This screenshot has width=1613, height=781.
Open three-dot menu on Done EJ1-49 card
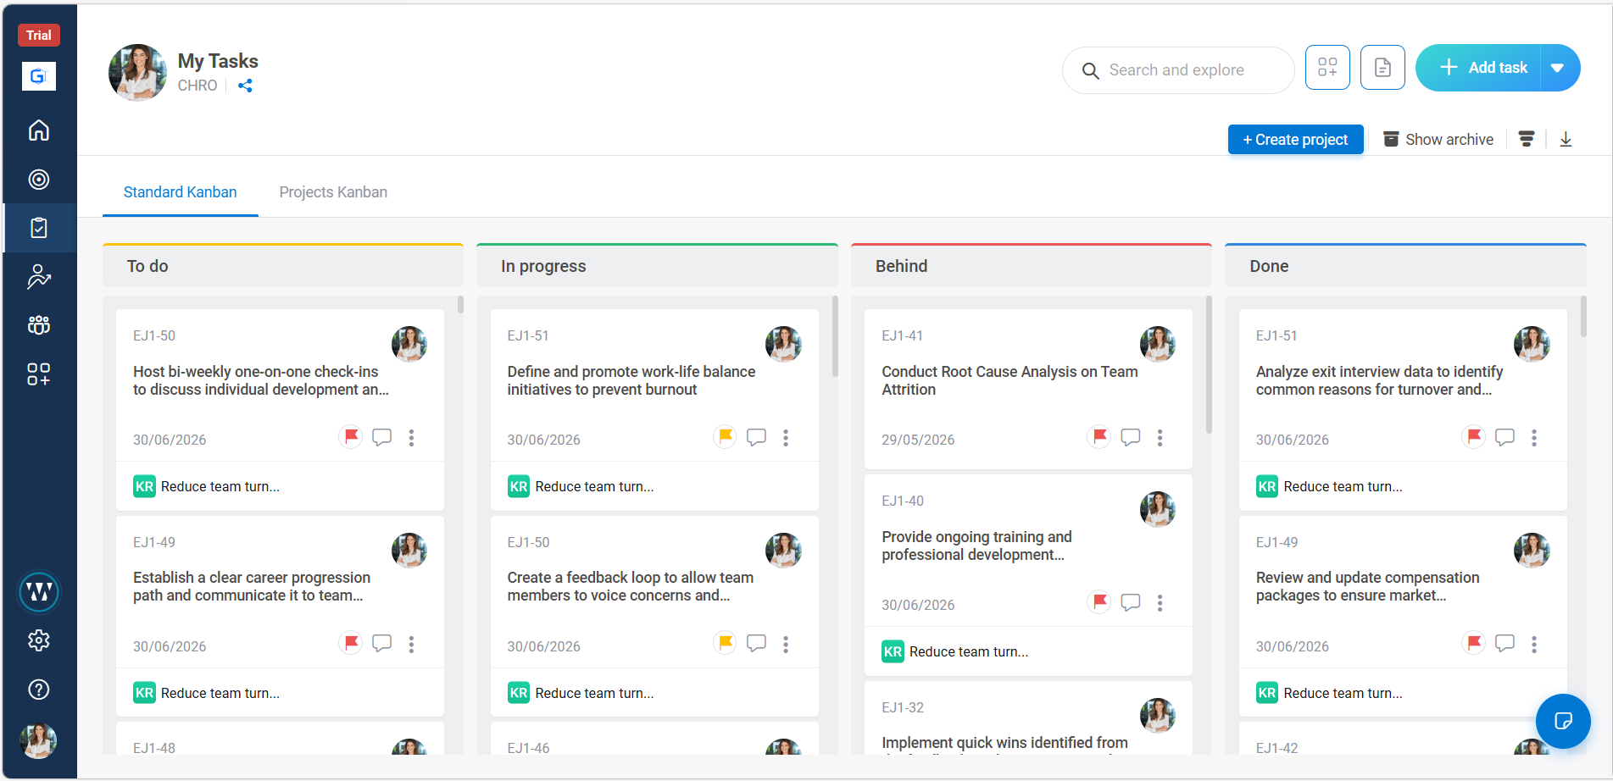(1534, 645)
